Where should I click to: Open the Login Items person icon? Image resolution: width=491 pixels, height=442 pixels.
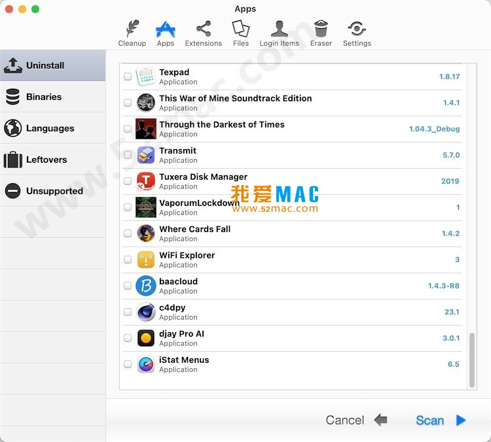280,29
